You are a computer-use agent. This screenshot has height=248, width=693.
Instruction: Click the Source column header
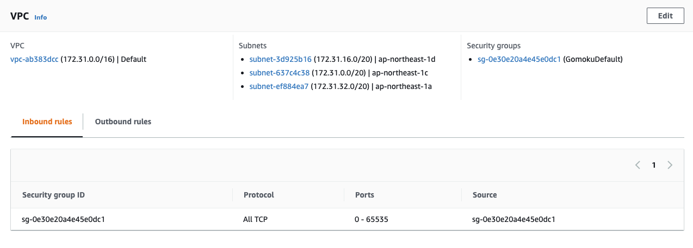pyautogui.click(x=485, y=195)
